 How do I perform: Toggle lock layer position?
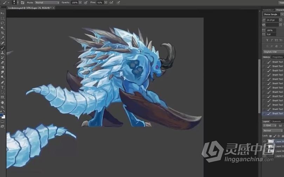click(x=279, y=136)
